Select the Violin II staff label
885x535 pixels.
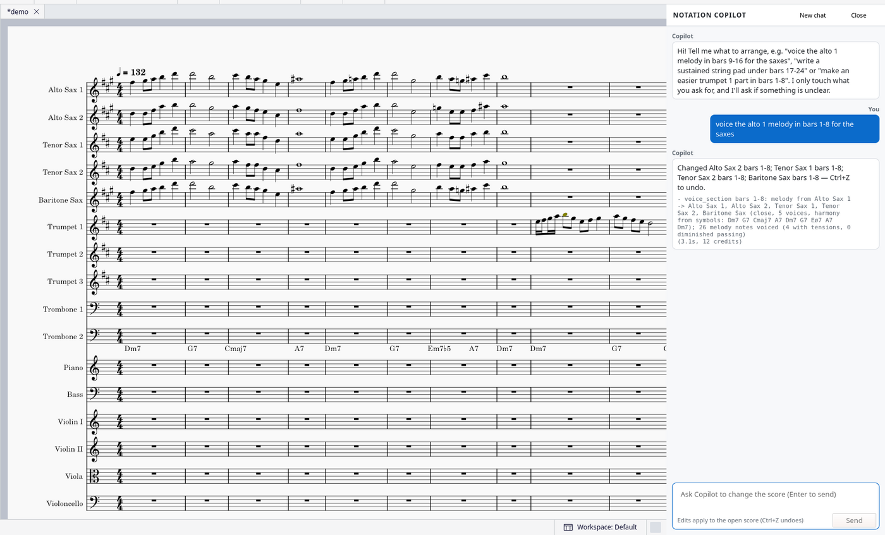tap(68, 448)
